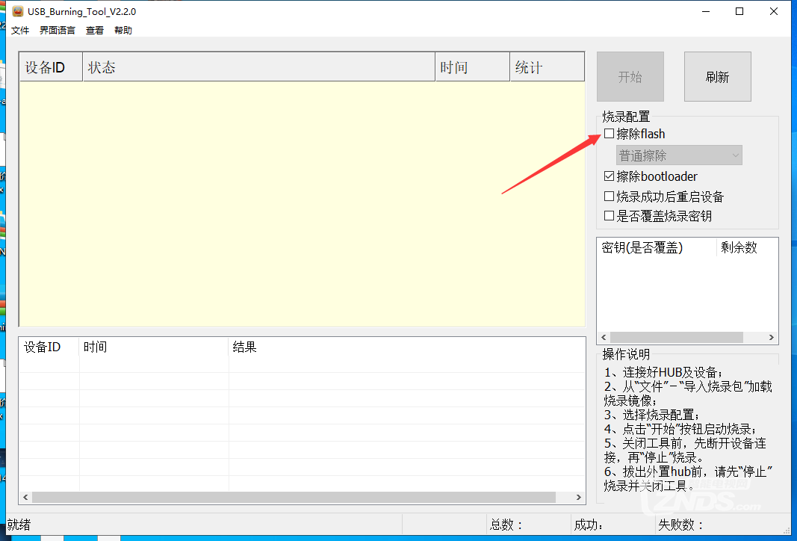Click the 状态 column header
The height and width of the screenshot is (541, 797).
point(258,67)
